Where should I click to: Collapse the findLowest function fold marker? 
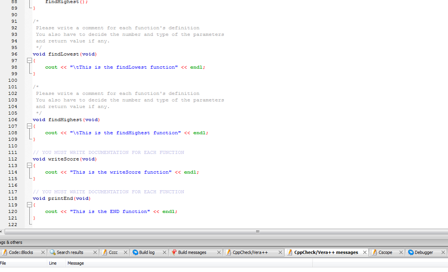[x=29, y=61]
